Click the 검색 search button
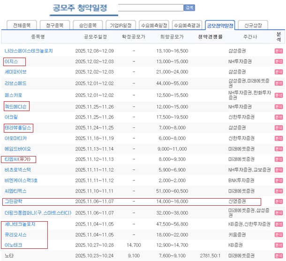This screenshot has height=261, width=286. pos(189,7)
